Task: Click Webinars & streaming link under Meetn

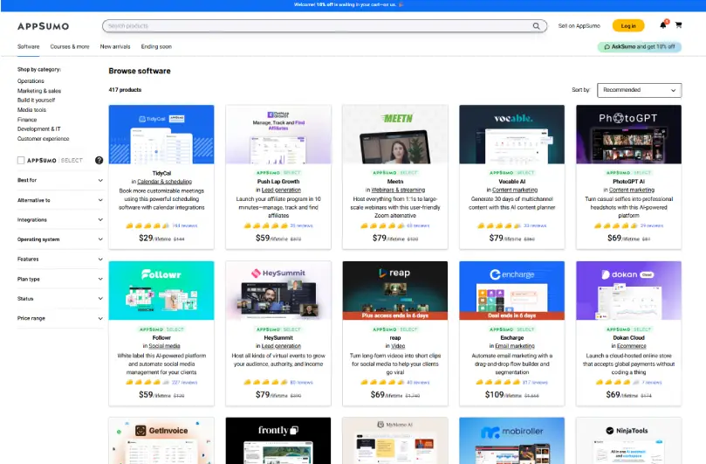Action: pos(398,190)
